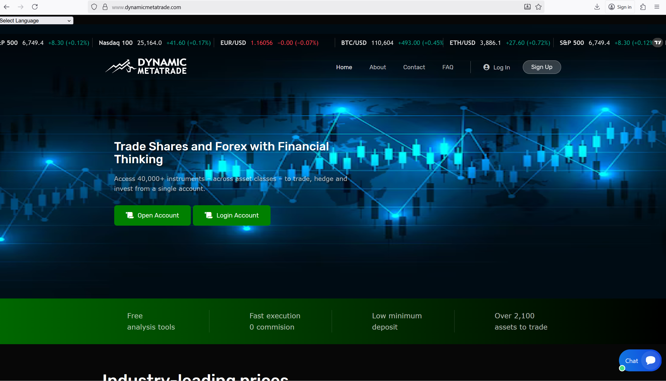Screen dimensions: 666x381
Task: Click the chat speech bubble icon
Action: (x=651, y=360)
